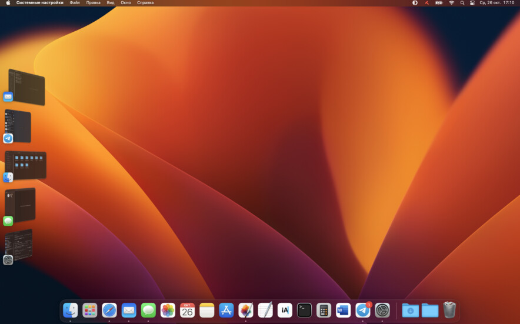Open Calendar showing 26 in the Dock
The image size is (520, 324).
[x=188, y=310]
